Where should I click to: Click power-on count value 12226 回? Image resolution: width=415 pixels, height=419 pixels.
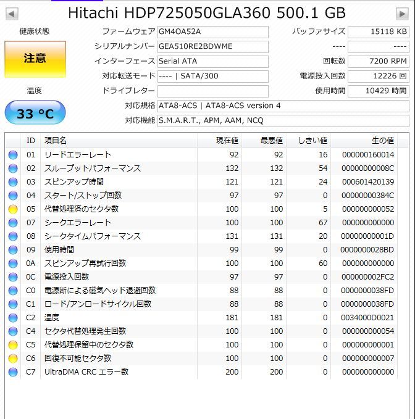(x=379, y=77)
